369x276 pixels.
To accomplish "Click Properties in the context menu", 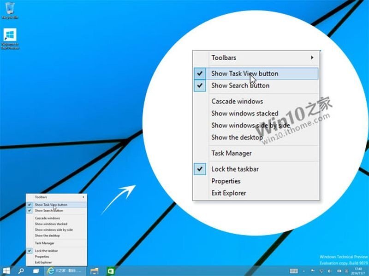I will pos(226,181).
